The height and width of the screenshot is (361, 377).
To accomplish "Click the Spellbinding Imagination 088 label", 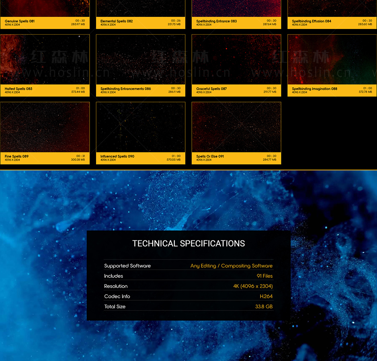I will point(314,89).
